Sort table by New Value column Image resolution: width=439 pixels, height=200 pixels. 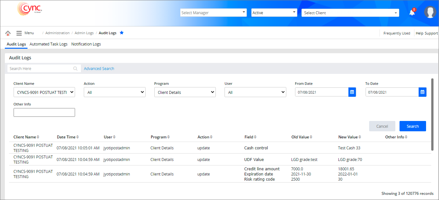(x=360, y=137)
